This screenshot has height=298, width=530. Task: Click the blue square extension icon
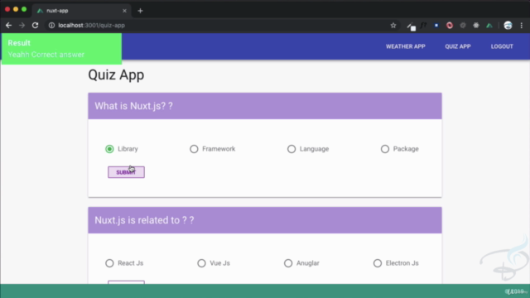click(436, 26)
